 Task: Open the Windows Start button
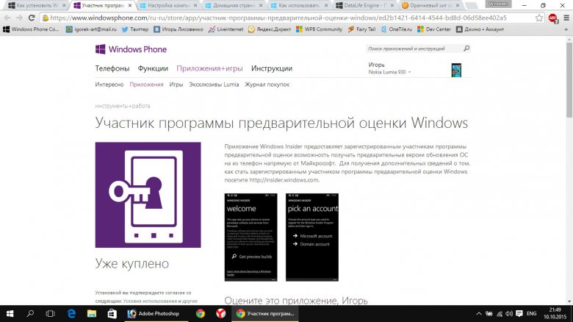click(x=10, y=314)
